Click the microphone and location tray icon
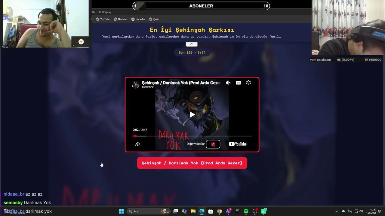The height and width of the screenshot is (216, 385). [x=350, y=211]
